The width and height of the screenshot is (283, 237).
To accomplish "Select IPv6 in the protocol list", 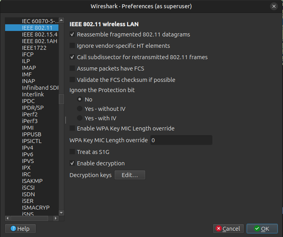I will point(27,154).
